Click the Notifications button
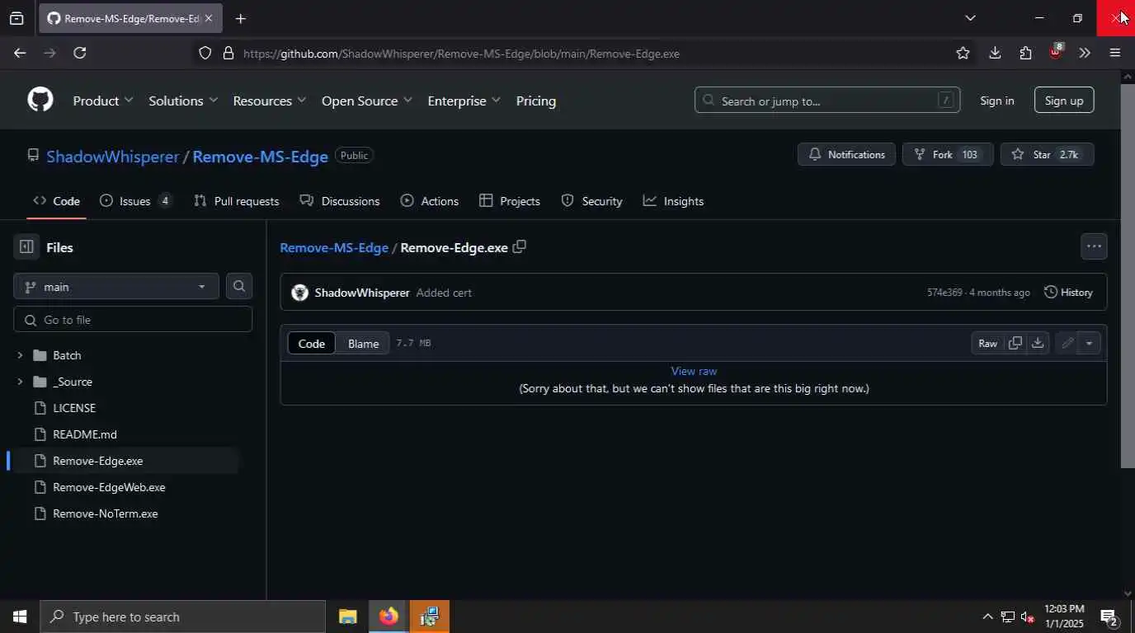The height and width of the screenshot is (633, 1135). coord(846,154)
